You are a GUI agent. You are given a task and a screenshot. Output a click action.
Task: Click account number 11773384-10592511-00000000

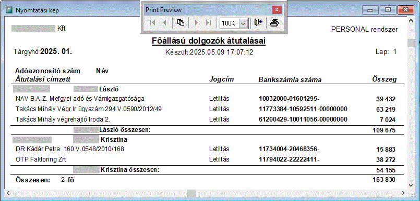(x=303, y=109)
